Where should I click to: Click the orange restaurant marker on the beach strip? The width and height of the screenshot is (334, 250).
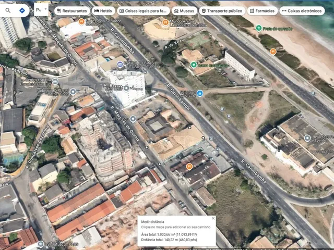pos(273,52)
